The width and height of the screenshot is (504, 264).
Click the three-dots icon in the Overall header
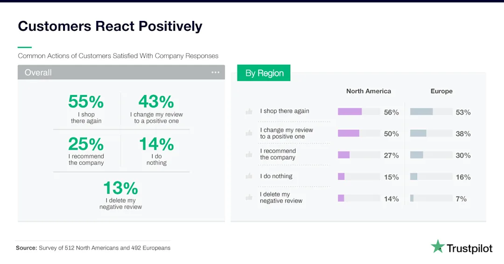pos(215,73)
